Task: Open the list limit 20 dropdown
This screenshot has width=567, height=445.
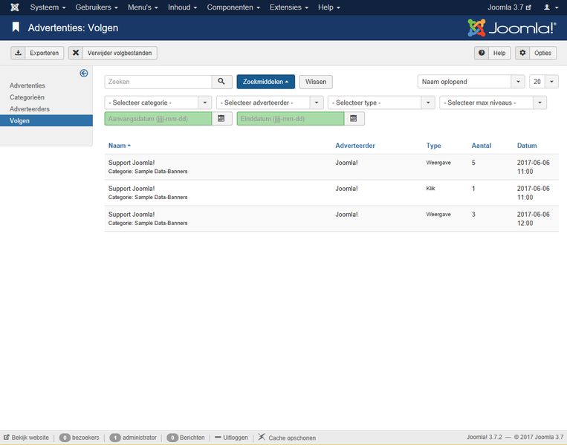Action: click(544, 82)
